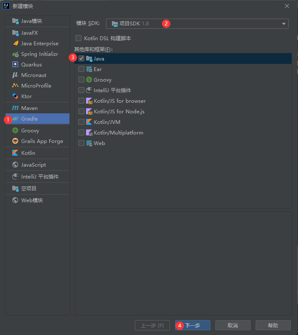The height and width of the screenshot is (335, 298).
Task: Click IntelliJ 平台插件 framework icon in list
Action: click(89, 90)
